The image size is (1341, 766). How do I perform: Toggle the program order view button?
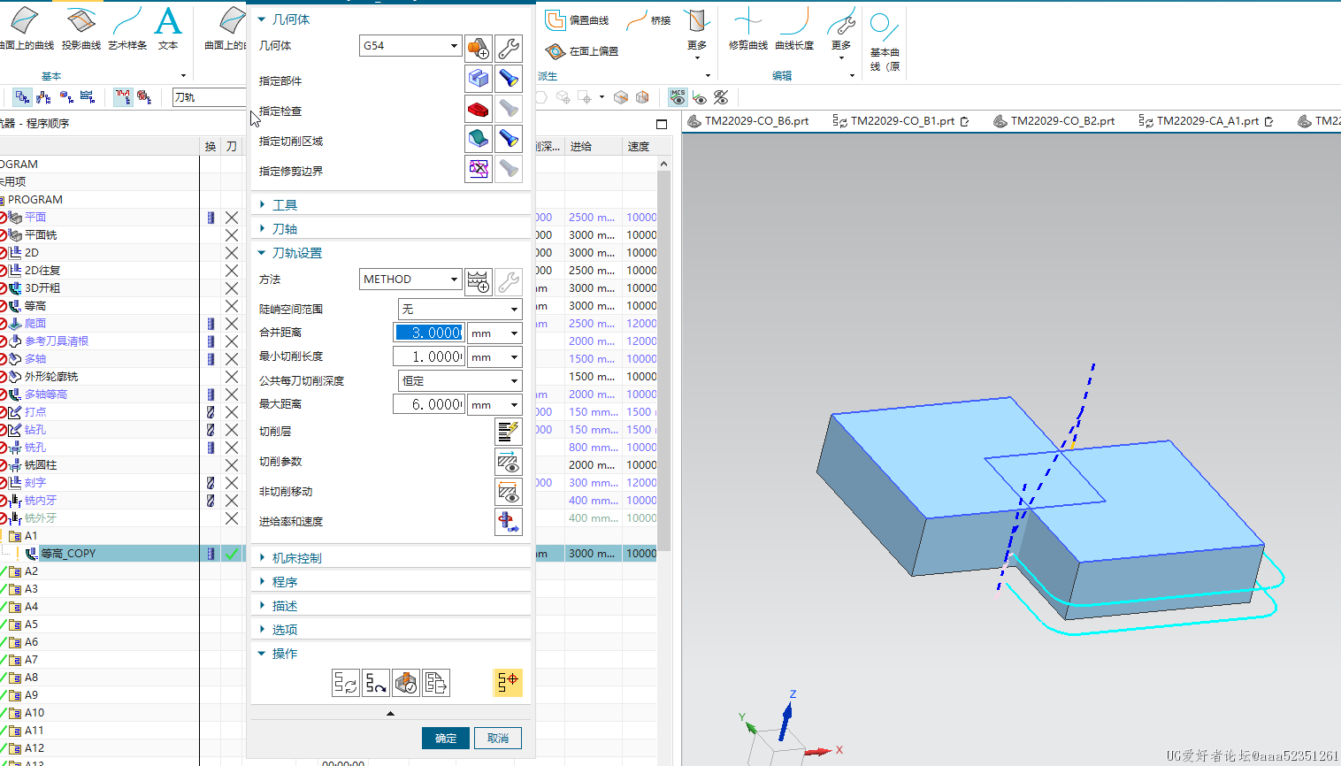(x=22, y=97)
